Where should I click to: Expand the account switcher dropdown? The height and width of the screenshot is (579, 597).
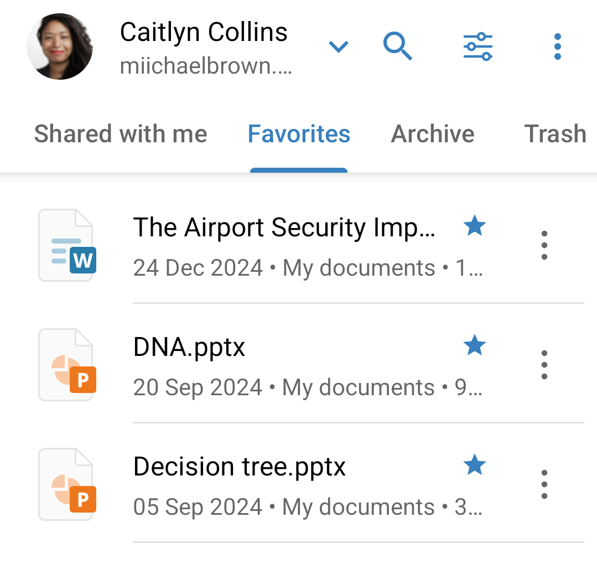[338, 46]
